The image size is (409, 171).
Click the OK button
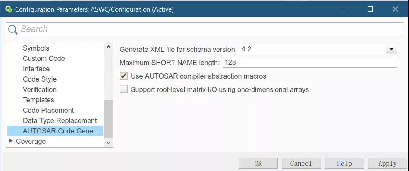(x=258, y=163)
